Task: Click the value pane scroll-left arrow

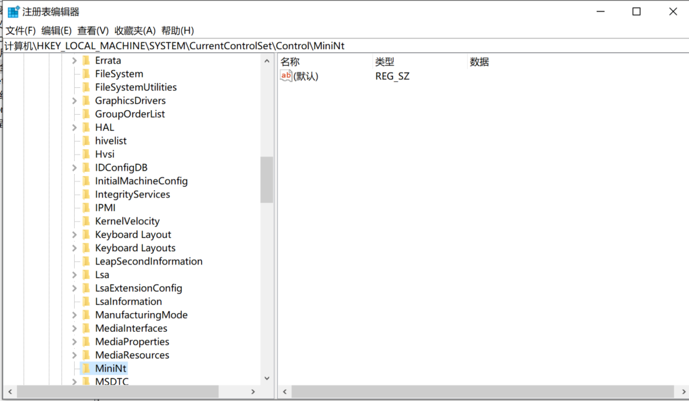Action: pyautogui.click(x=285, y=392)
